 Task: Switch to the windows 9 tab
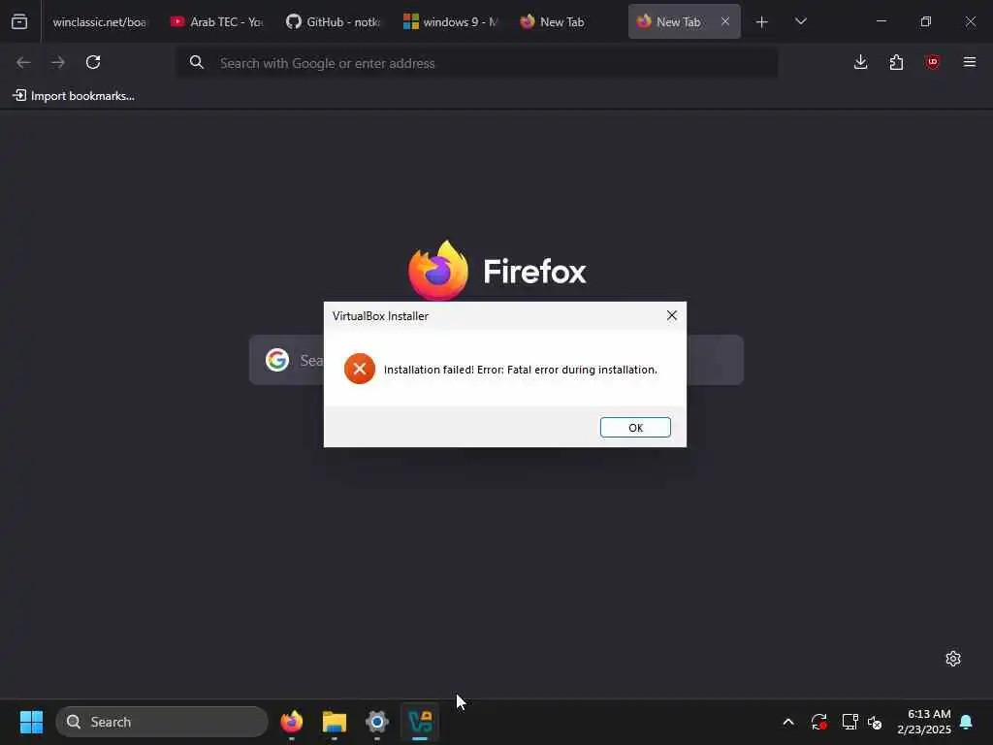coord(452,21)
